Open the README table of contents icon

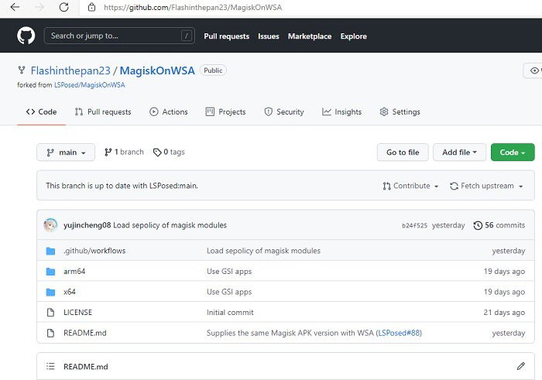pos(50,366)
